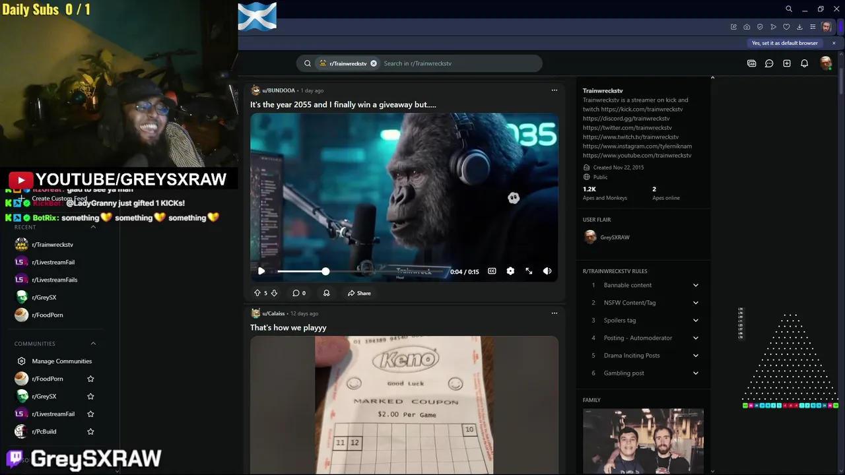This screenshot has height=475, width=845.
Task: Seek using the video progress slider handle
Action: 325,271
